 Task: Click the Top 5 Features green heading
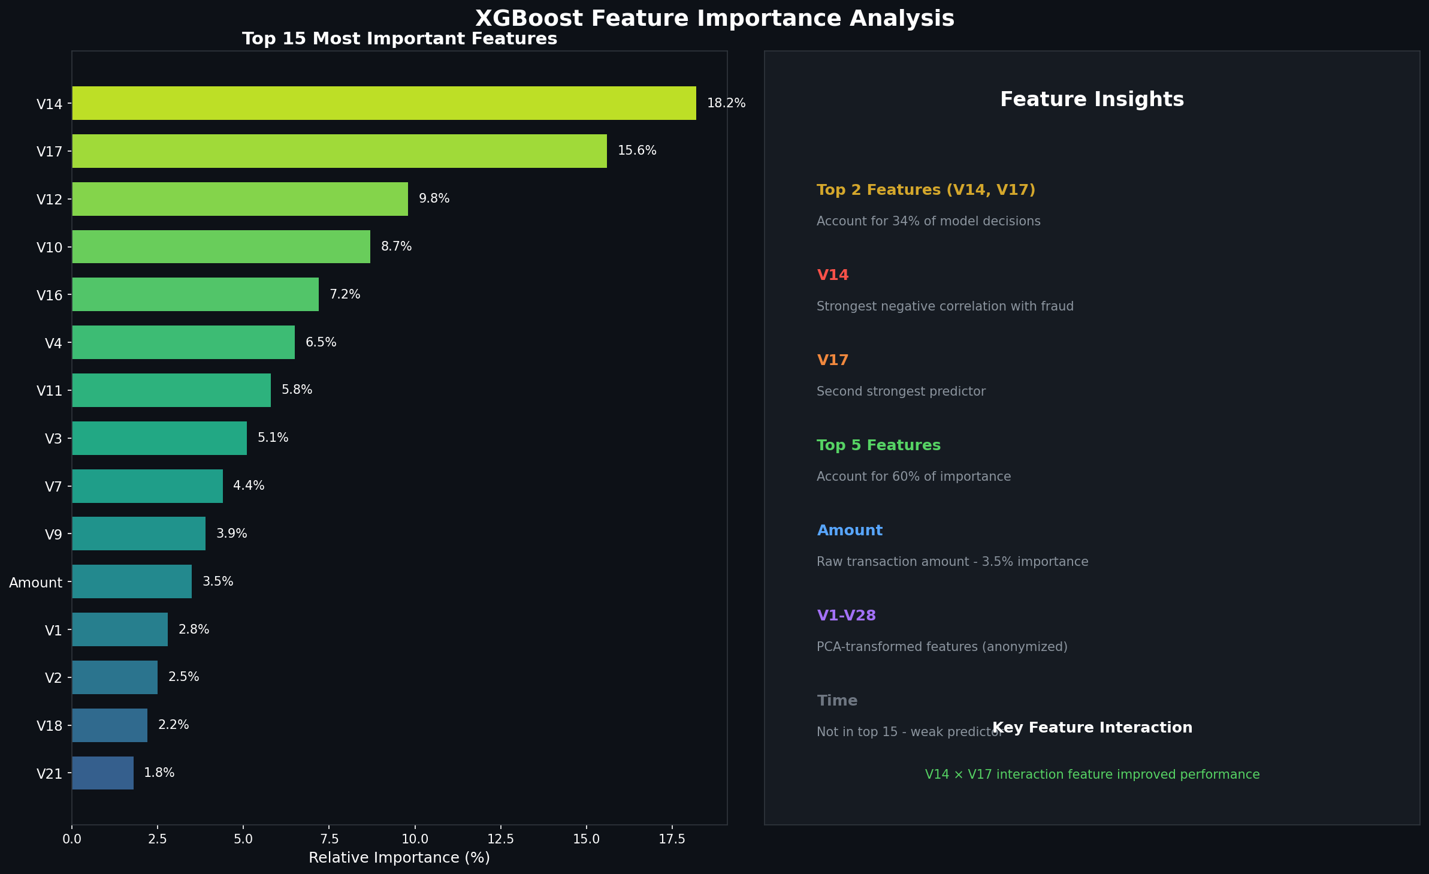[878, 445]
